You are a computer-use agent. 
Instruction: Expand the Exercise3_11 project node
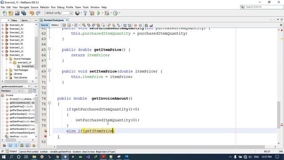tap(3, 48)
